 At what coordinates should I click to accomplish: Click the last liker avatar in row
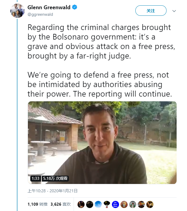(150, 204)
